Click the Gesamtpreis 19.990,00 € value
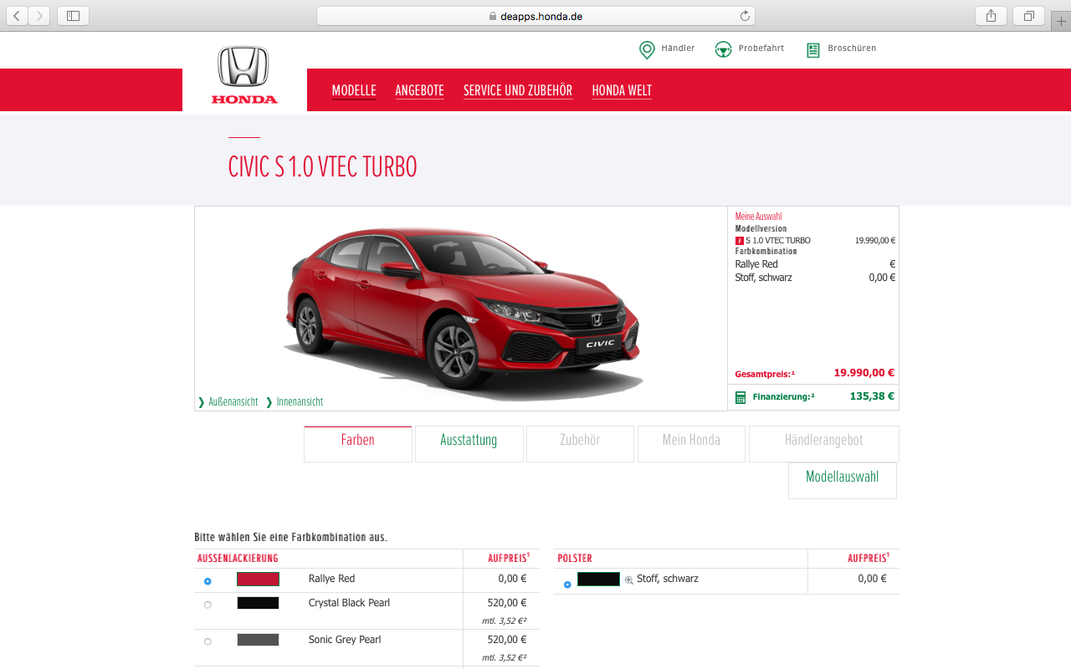 864,373
